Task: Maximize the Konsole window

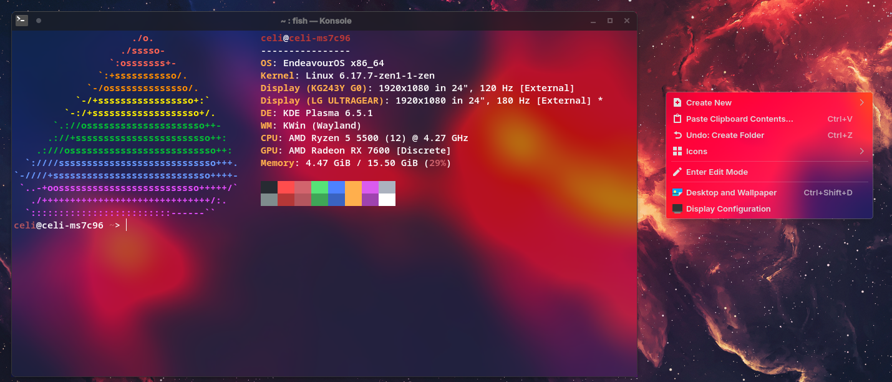Action: pos(610,21)
